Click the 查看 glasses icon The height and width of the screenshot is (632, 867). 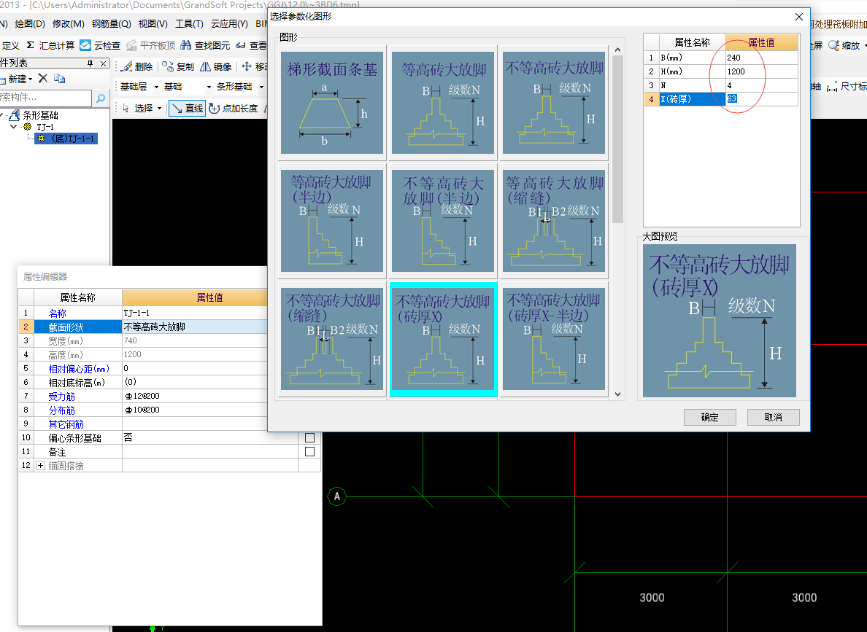pyautogui.click(x=240, y=45)
